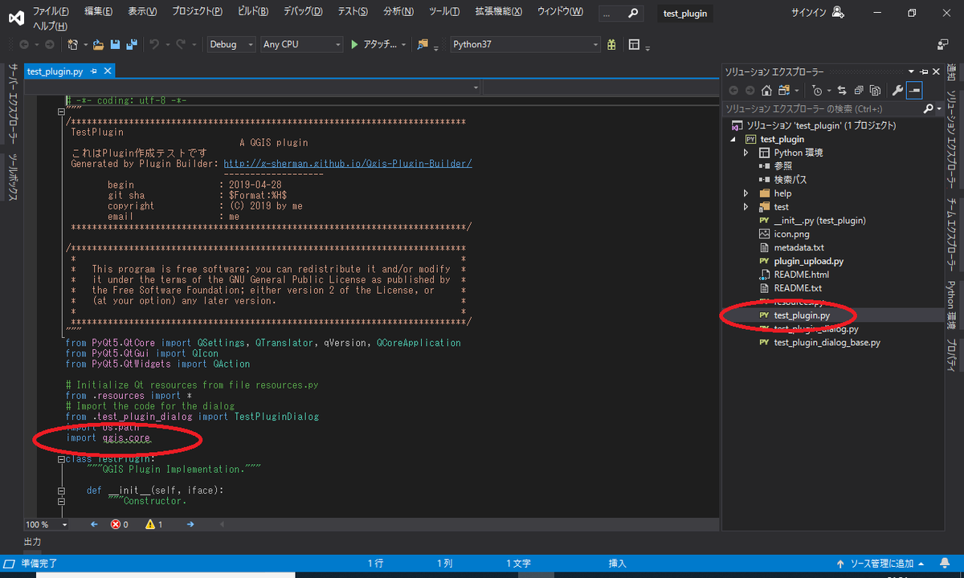964x578 pixels.
Task: Open the 表示(V) menu
Action: point(142,11)
